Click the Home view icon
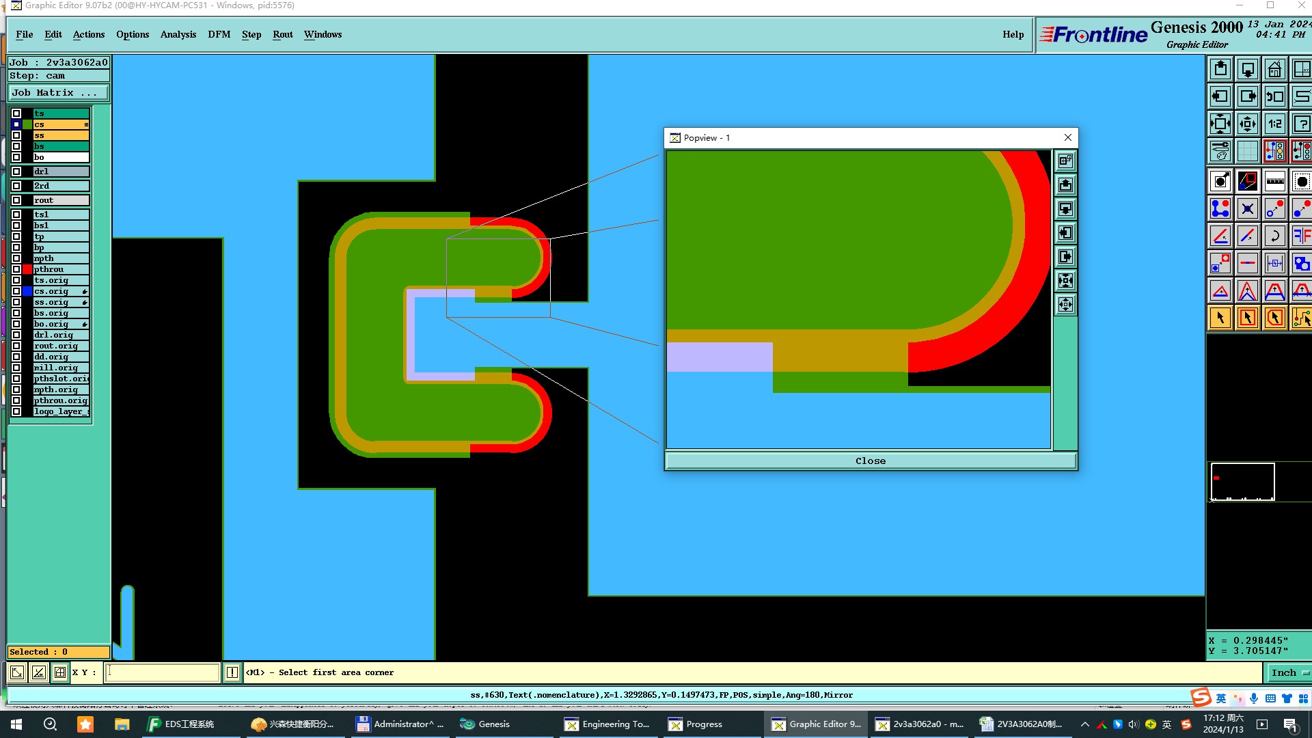Screen dimensions: 1312x738 [1274, 70]
